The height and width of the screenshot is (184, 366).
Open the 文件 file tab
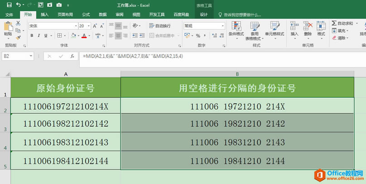9,15
